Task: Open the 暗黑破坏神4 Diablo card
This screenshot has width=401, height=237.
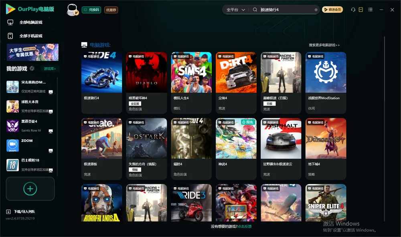Action: 146,83
